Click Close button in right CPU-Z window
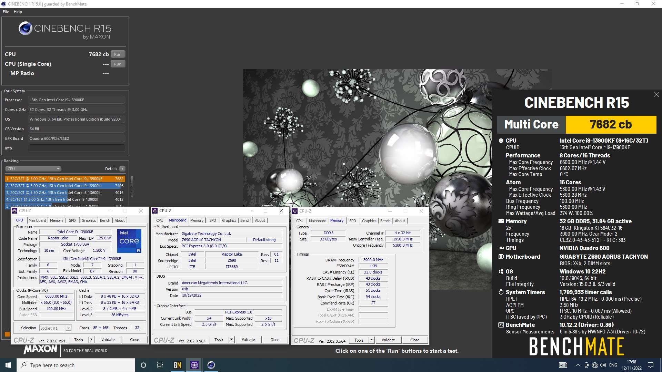This screenshot has width=662, height=372. click(x=415, y=340)
